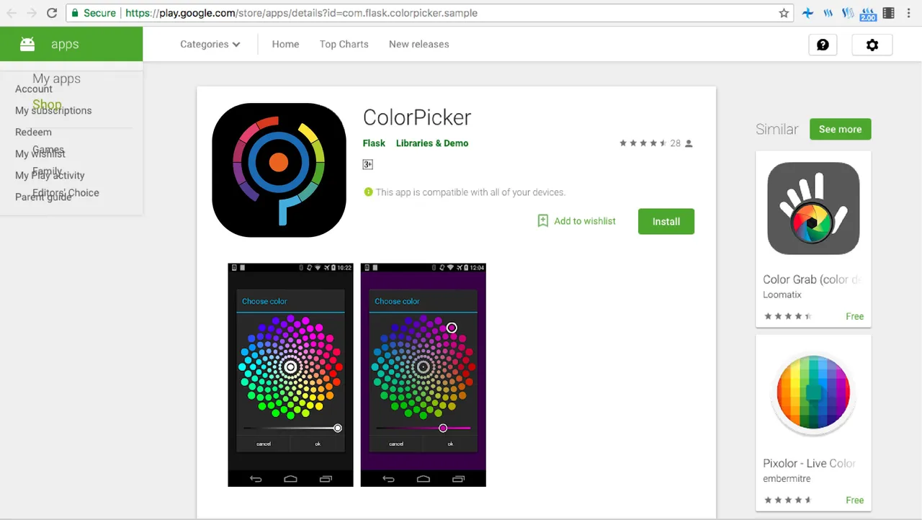This screenshot has height=520, width=922.
Task: Click the person icon beside the 28 ratings count
Action: pyautogui.click(x=689, y=143)
